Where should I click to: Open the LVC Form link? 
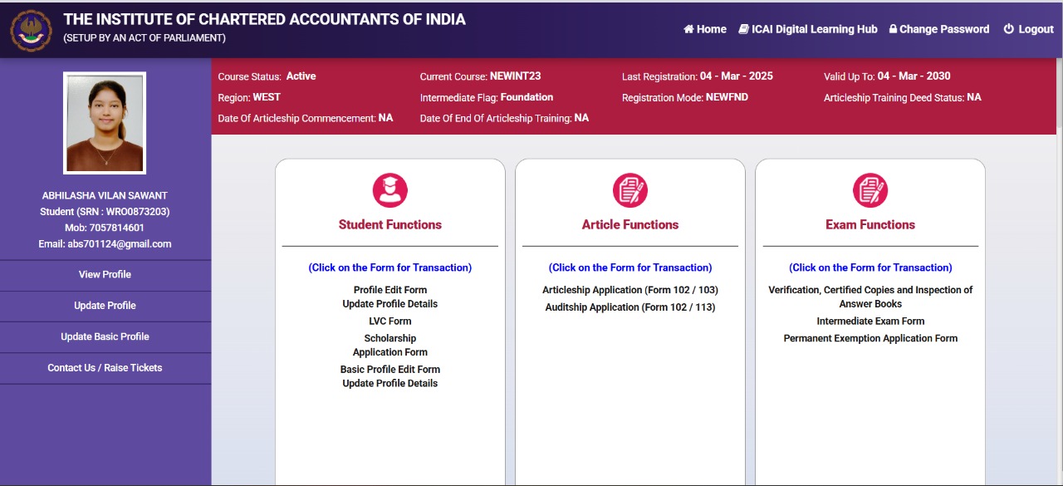tap(389, 322)
